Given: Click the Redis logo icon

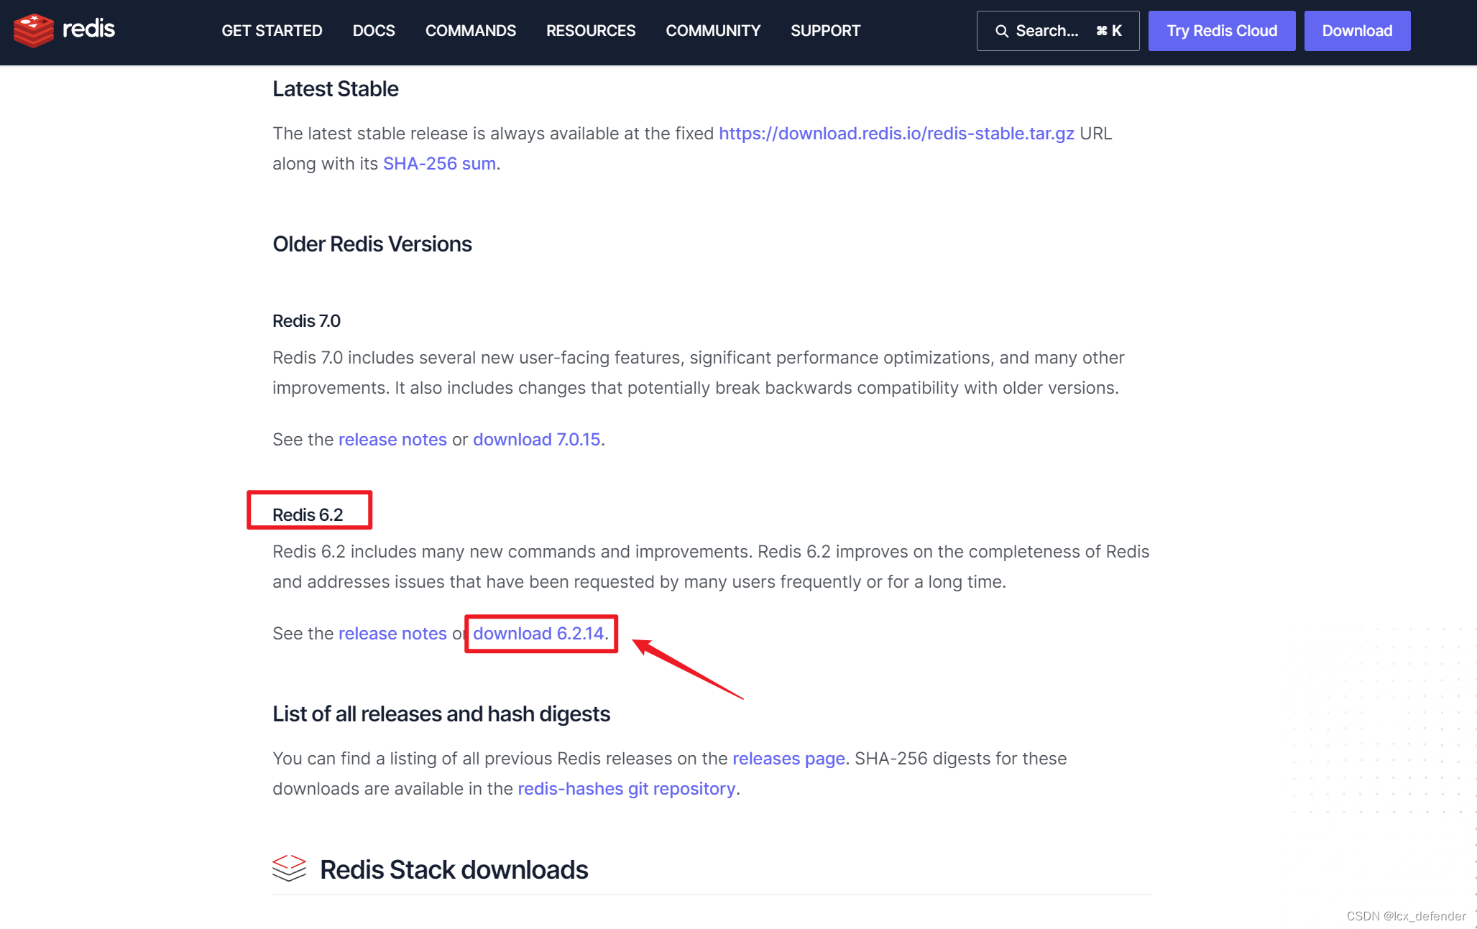Looking at the screenshot, I should 32,30.
